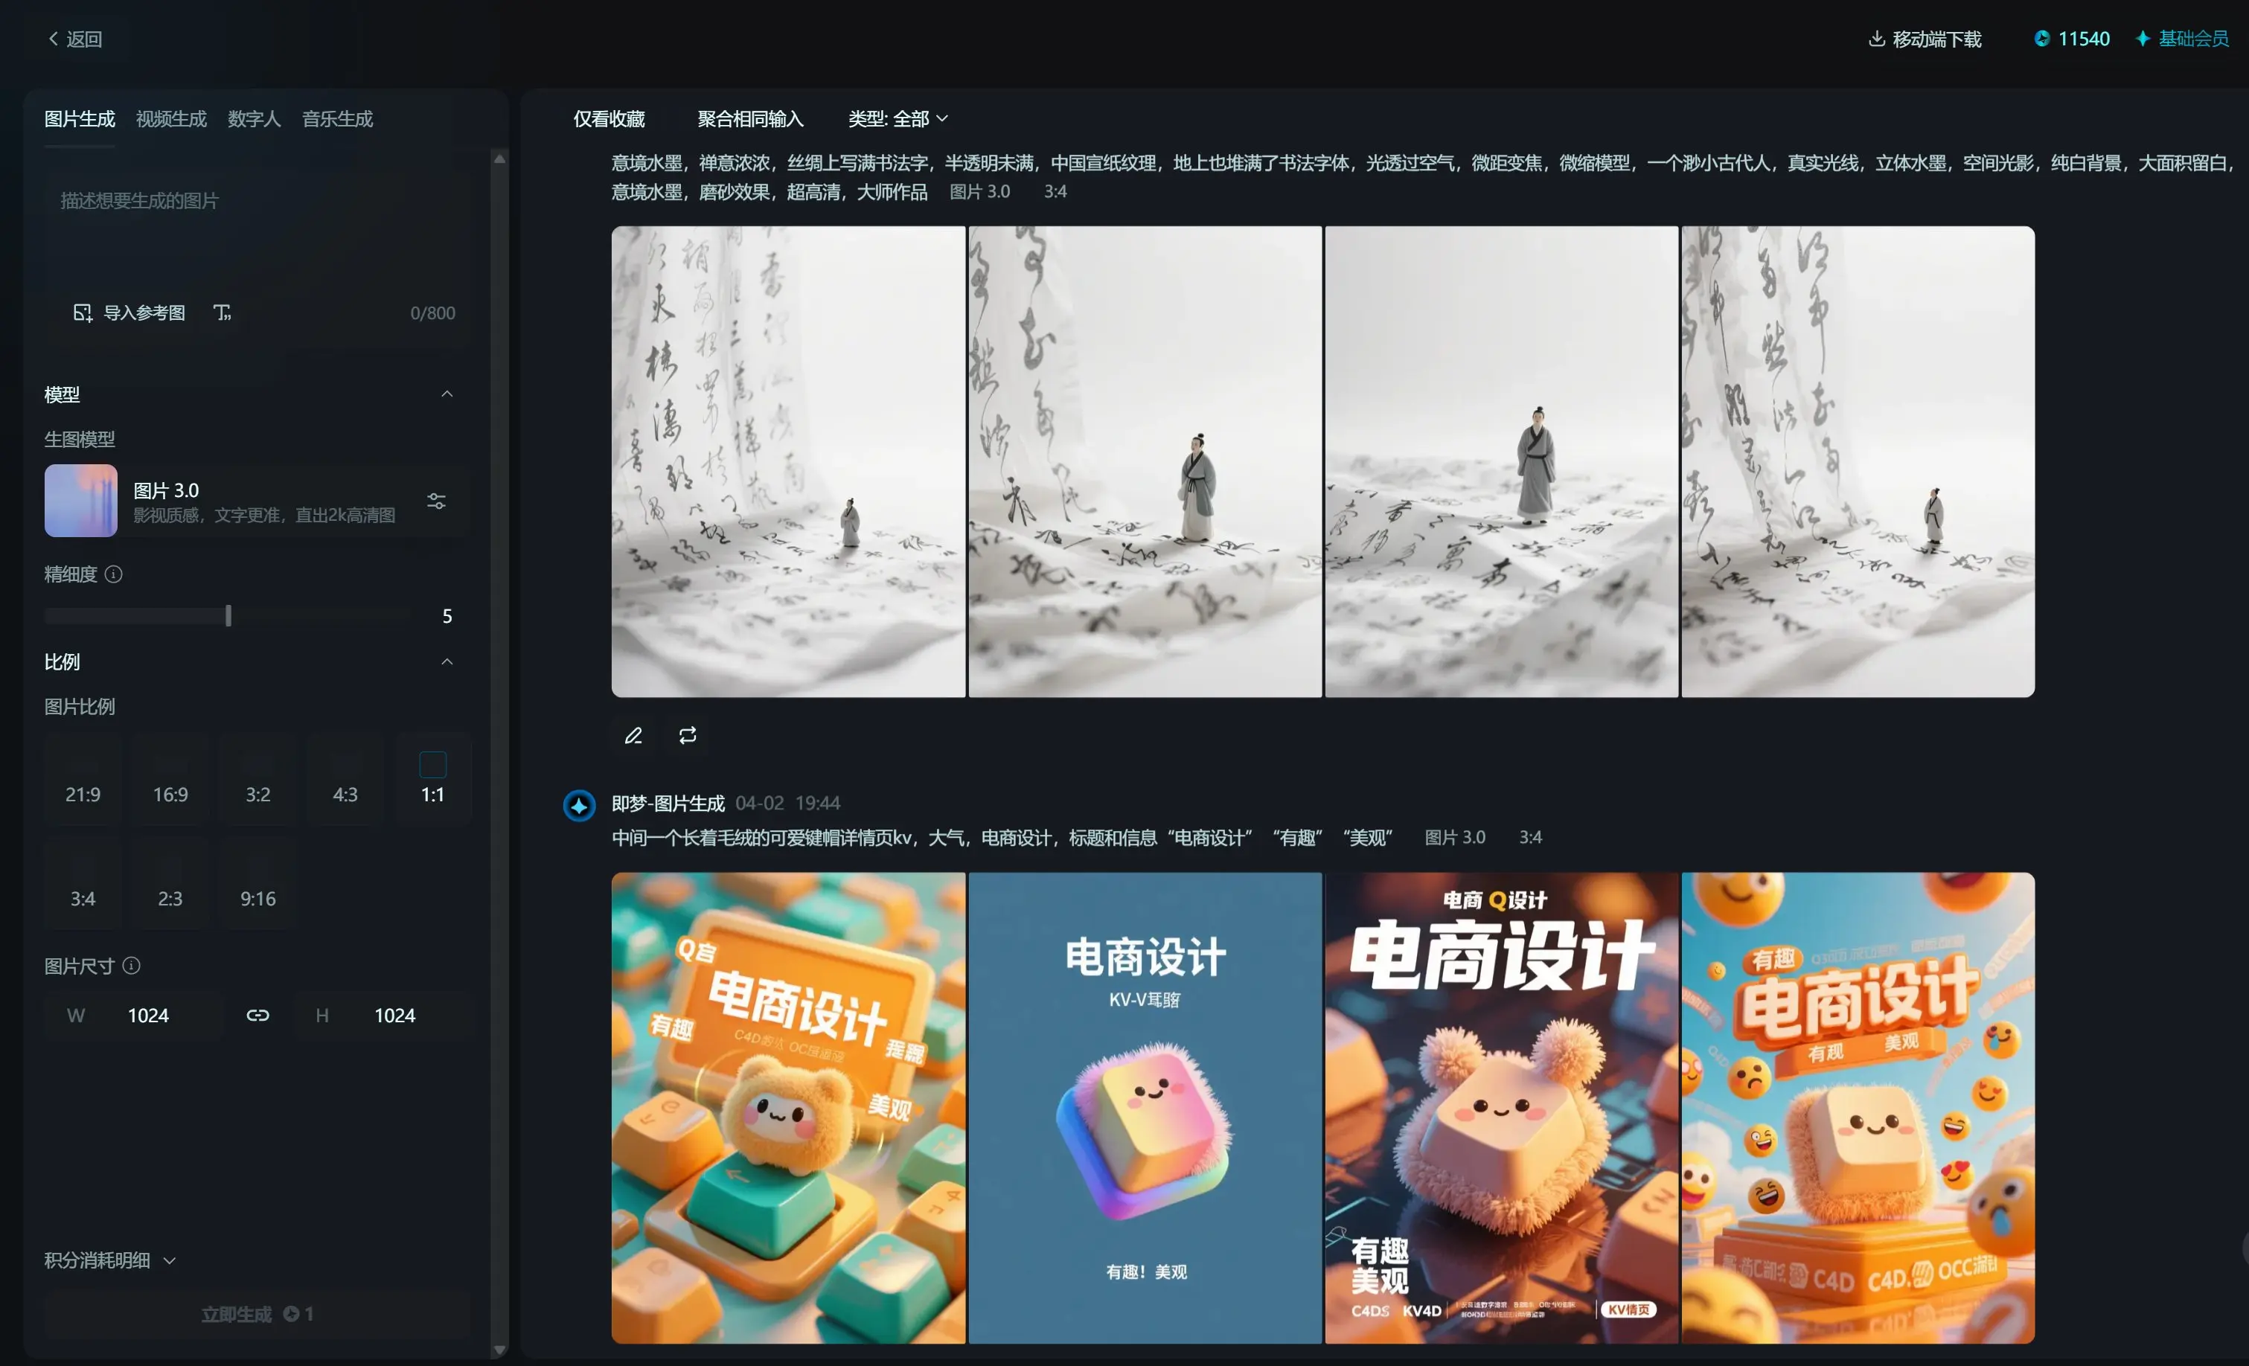
Task: Click the 精细度 slider handle
Action: pos(228,616)
